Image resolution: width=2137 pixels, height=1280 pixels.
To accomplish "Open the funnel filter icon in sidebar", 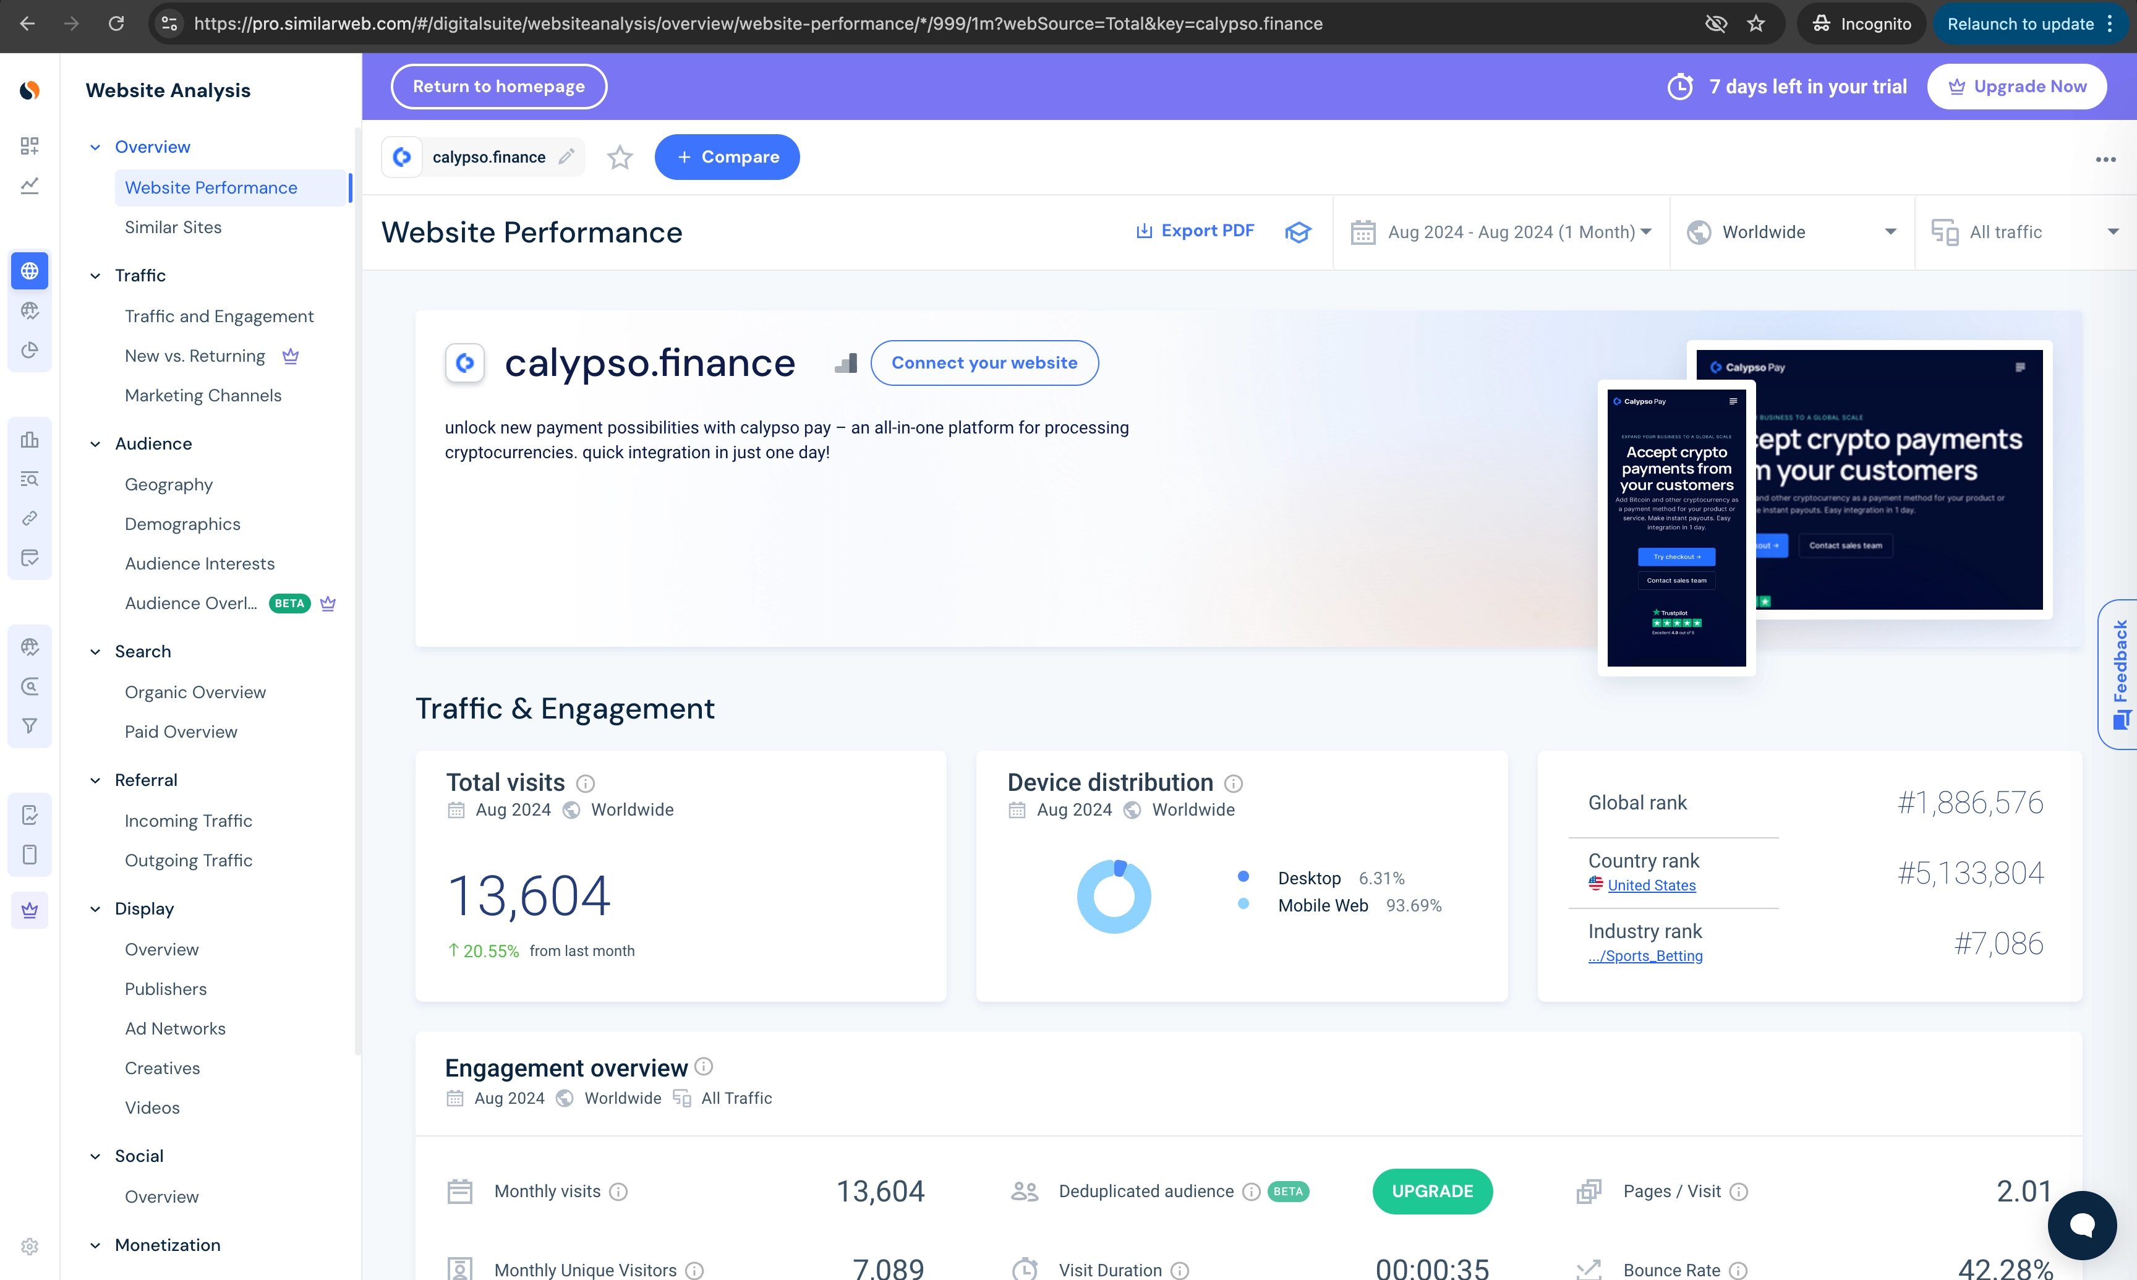I will tap(30, 725).
